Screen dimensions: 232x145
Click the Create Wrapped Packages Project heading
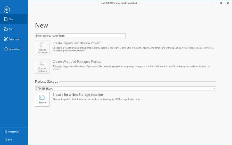tap(77, 62)
